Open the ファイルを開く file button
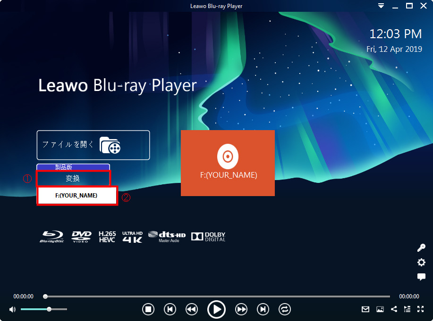The height and width of the screenshot is (321, 433). click(x=93, y=145)
